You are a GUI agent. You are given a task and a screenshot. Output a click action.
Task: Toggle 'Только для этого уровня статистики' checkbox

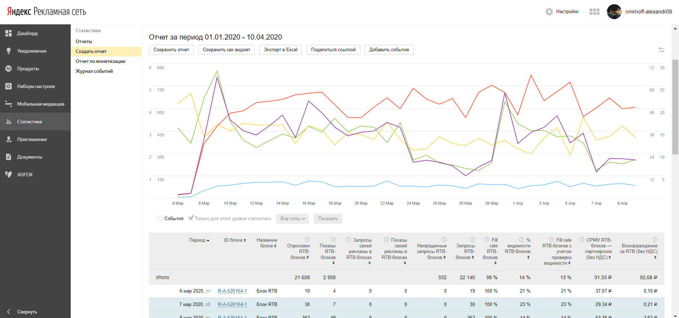(191, 218)
